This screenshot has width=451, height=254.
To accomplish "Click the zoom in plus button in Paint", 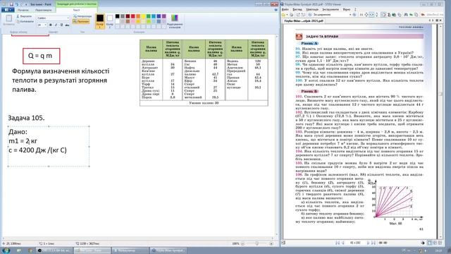I will [x=271, y=243].
